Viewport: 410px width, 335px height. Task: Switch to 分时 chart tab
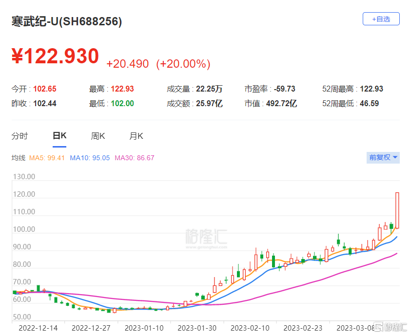(x=20, y=136)
